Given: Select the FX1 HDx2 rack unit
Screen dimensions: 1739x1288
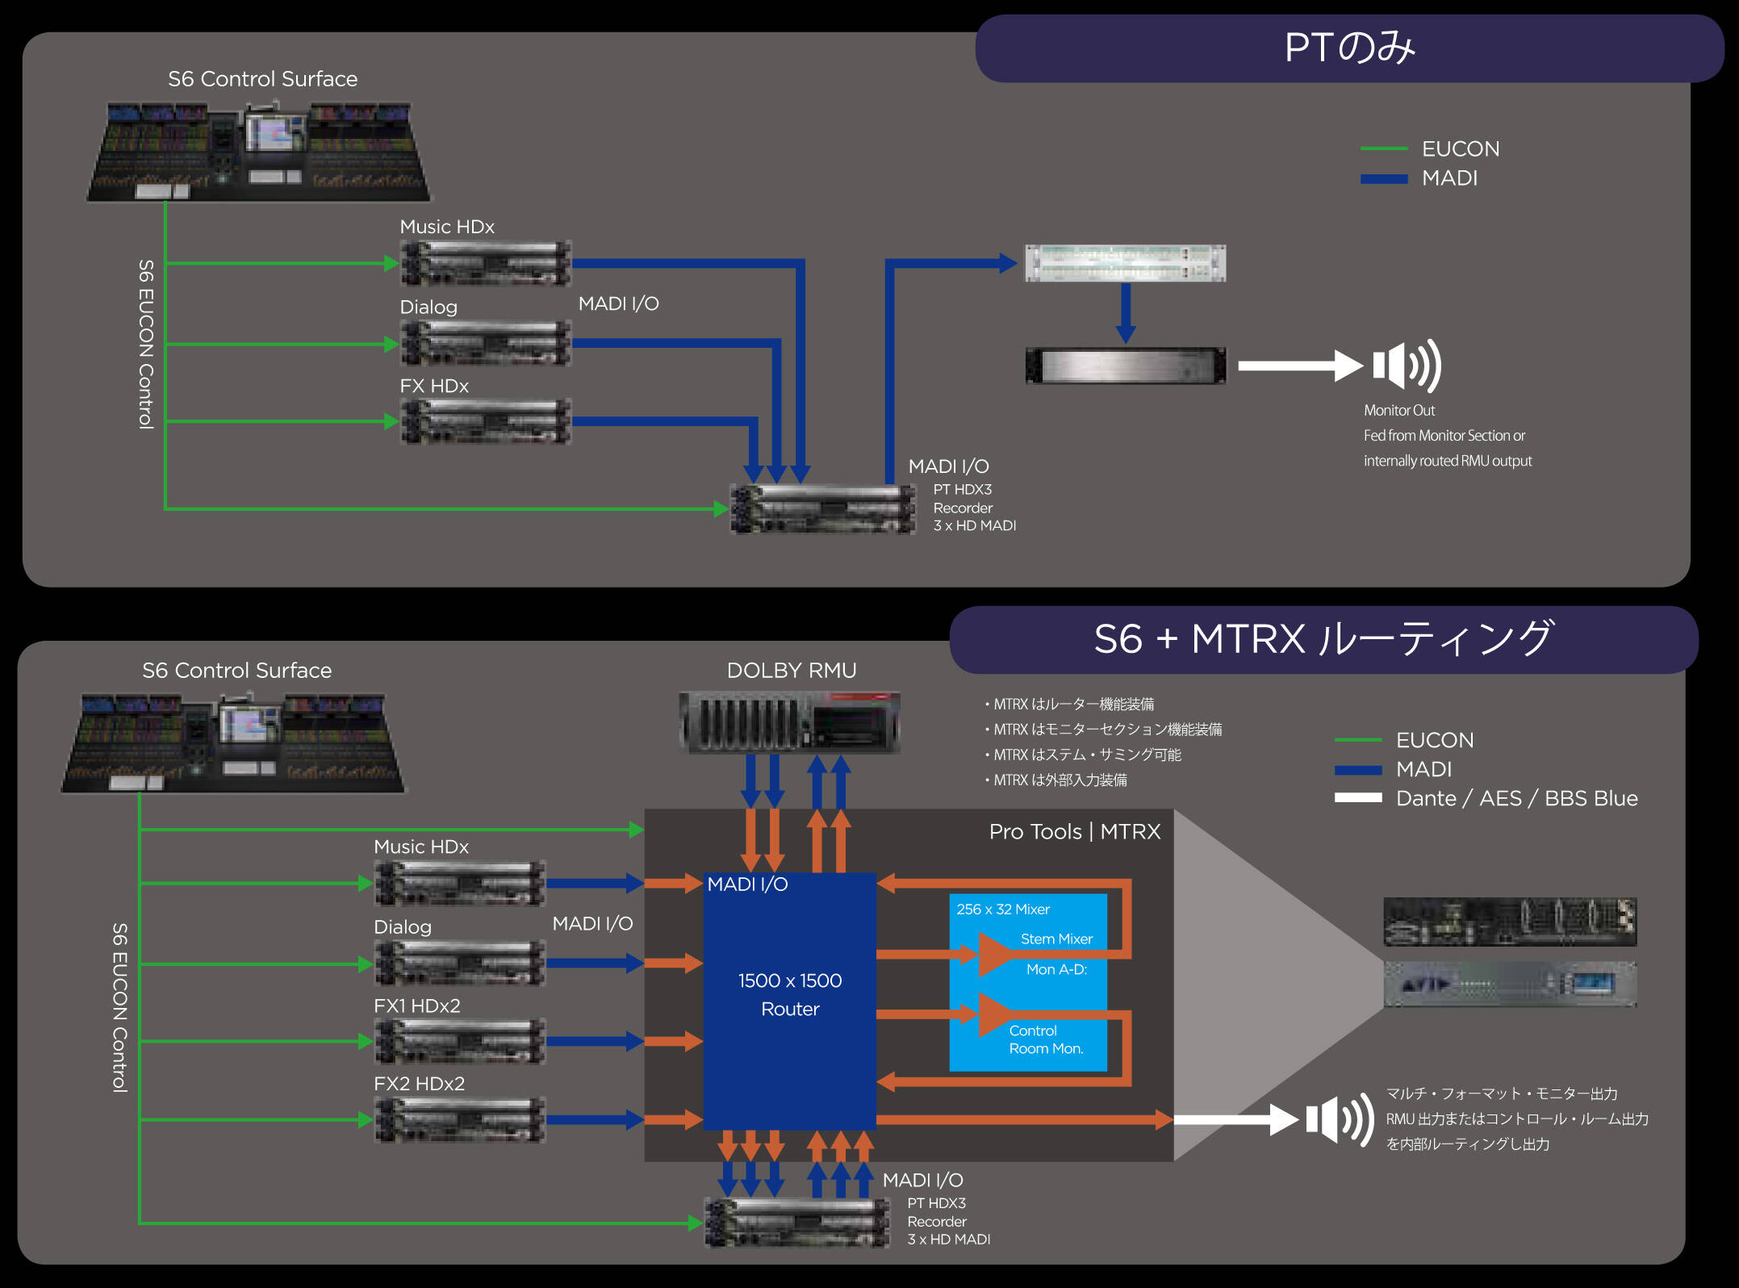Looking at the screenshot, I should pos(460,1041).
